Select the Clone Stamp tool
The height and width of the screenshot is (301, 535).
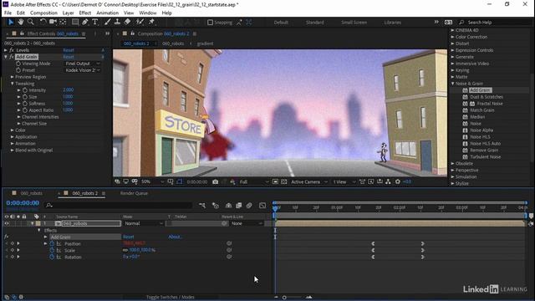117,23
